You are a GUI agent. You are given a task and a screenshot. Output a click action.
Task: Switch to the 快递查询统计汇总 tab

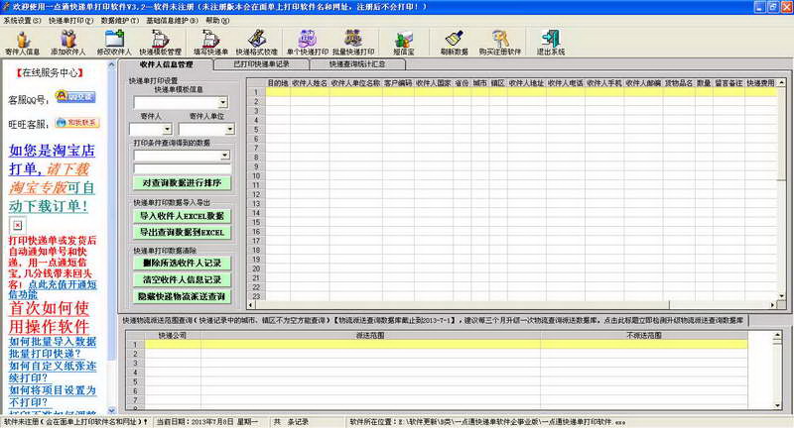point(357,64)
